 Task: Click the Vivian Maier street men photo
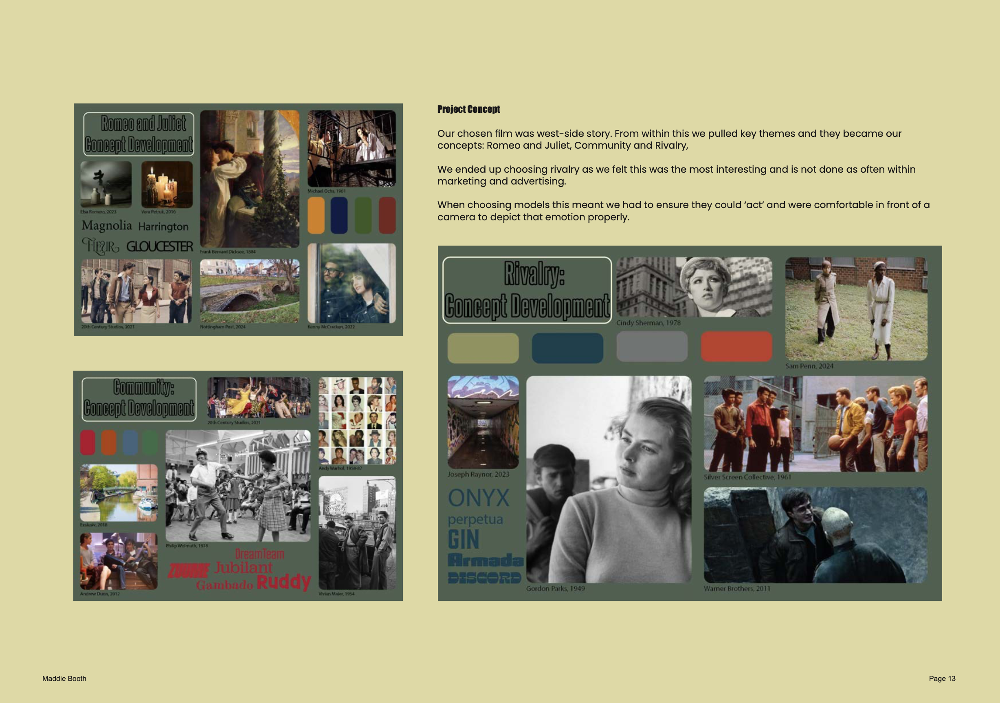click(357, 533)
